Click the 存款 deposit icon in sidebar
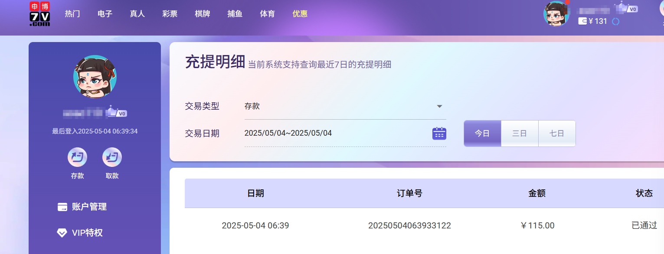 pyautogui.click(x=77, y=157)
